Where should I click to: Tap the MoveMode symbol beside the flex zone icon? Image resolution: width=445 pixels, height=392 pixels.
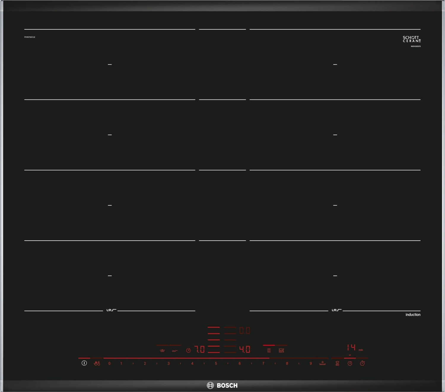point(281,351)
